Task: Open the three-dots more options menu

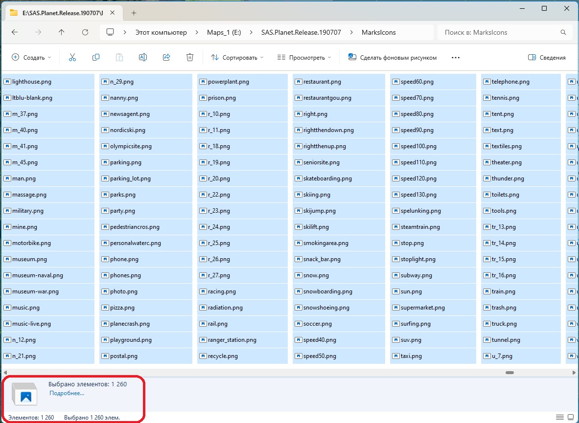Action: pos(456,57)
